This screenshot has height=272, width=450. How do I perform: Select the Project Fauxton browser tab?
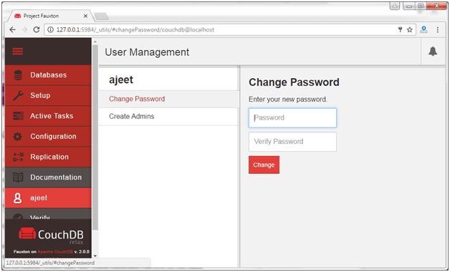(49, 16)
